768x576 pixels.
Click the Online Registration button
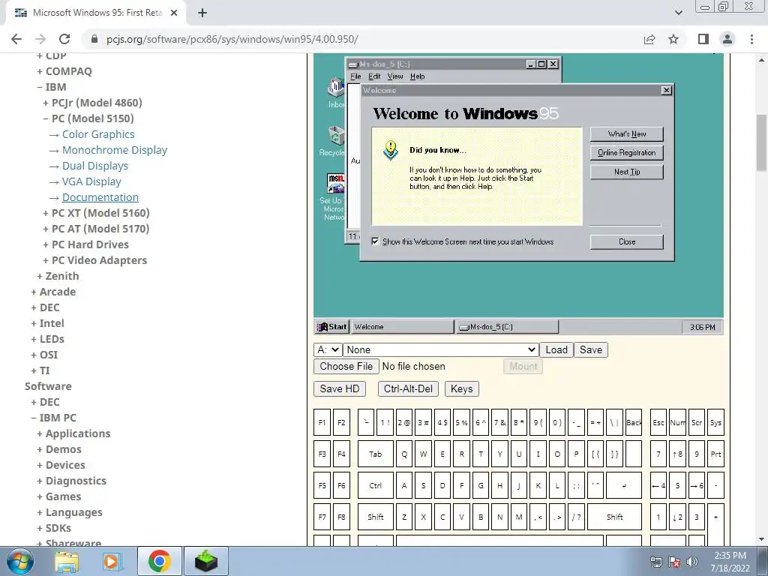[x=627, y=153]
